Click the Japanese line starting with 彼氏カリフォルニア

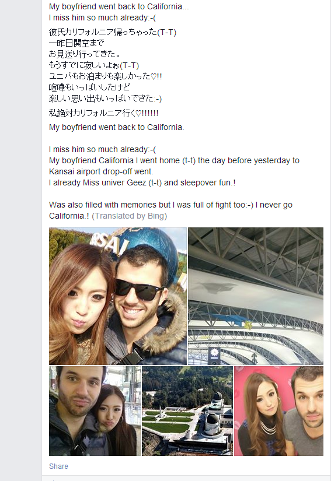pyautogui.click(x=113, y=32)
